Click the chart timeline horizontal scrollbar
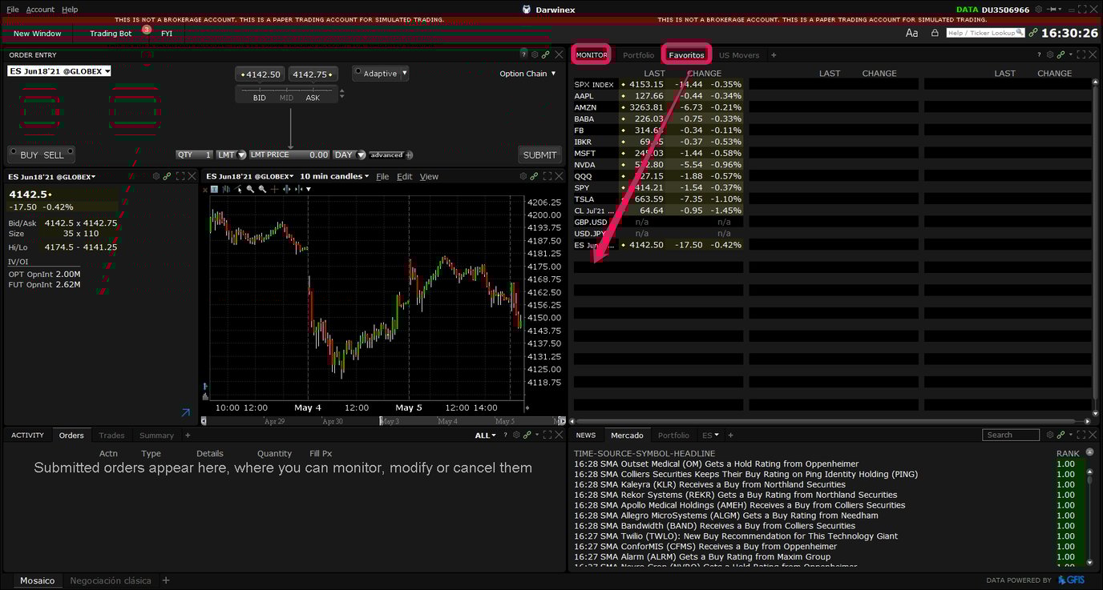1103x590 pixels. click(383, 420)
